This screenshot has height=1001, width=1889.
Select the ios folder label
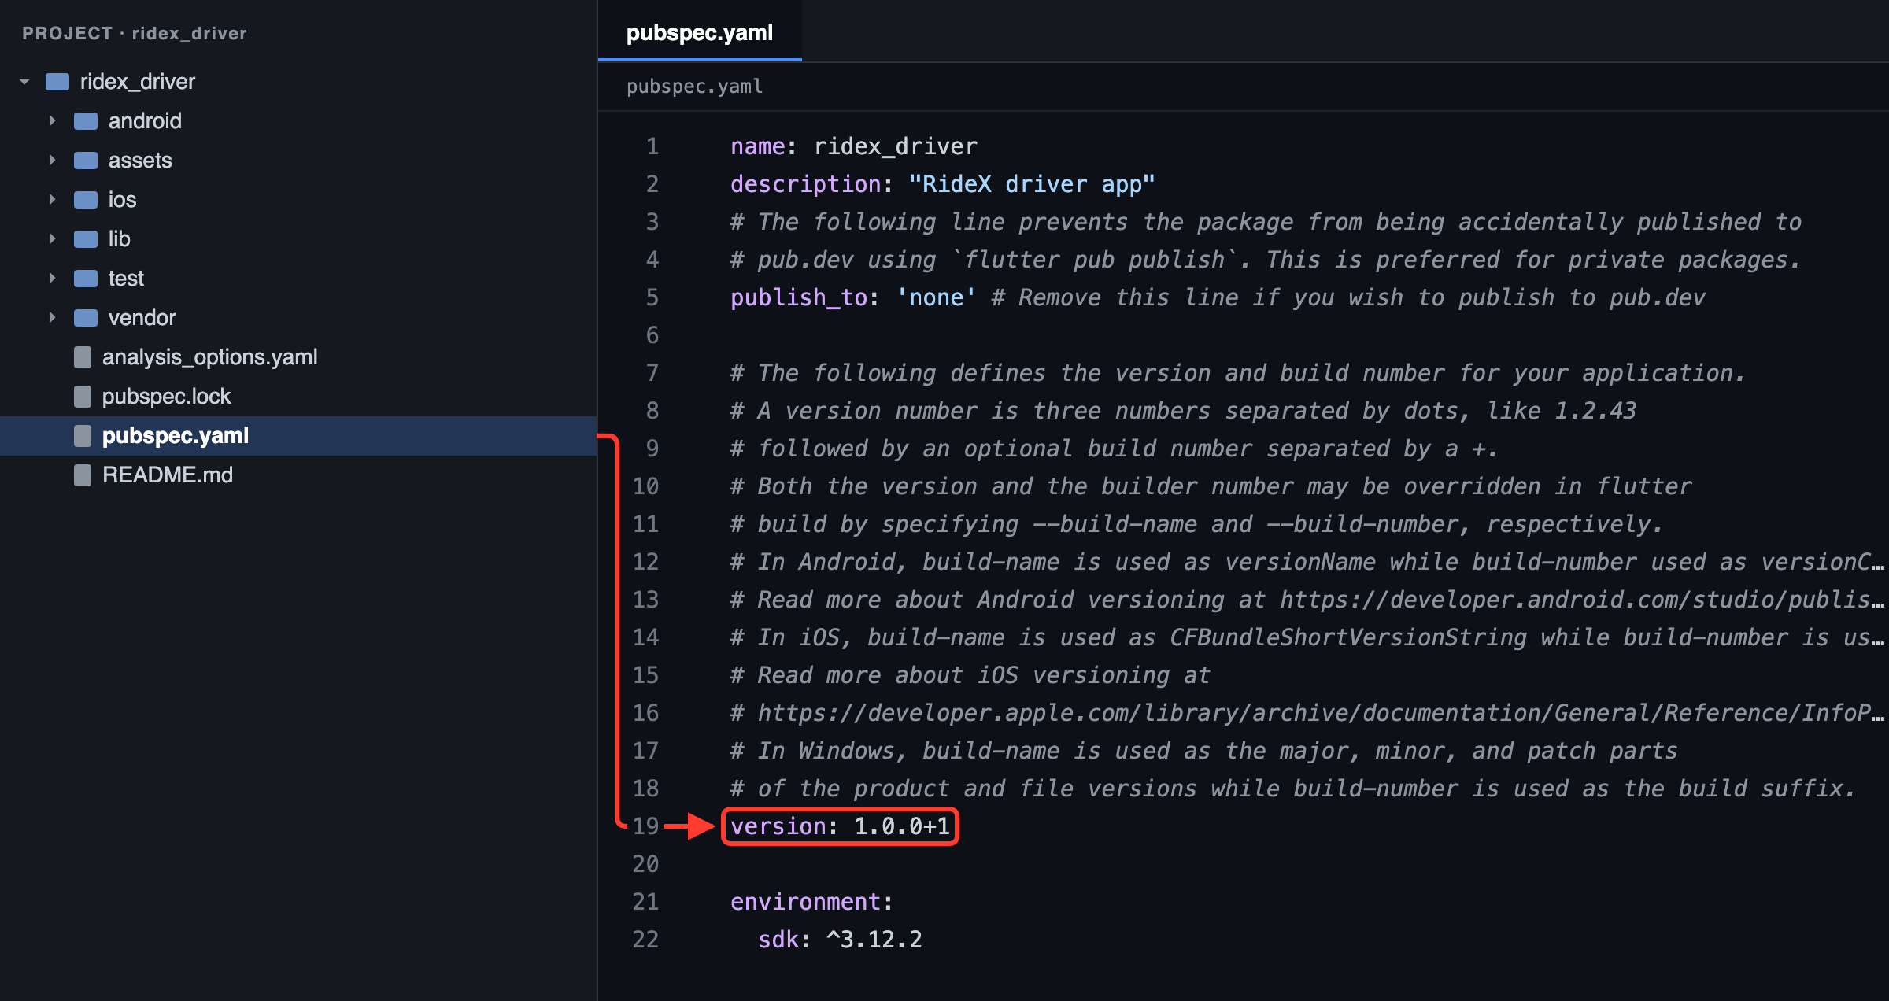click(122, 200)
